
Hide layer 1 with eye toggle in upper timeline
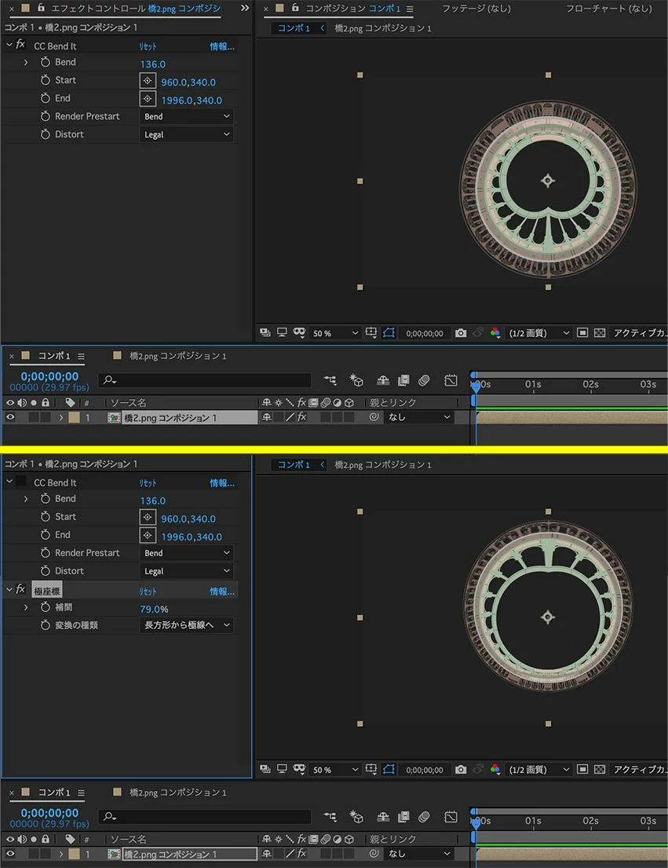10,417
